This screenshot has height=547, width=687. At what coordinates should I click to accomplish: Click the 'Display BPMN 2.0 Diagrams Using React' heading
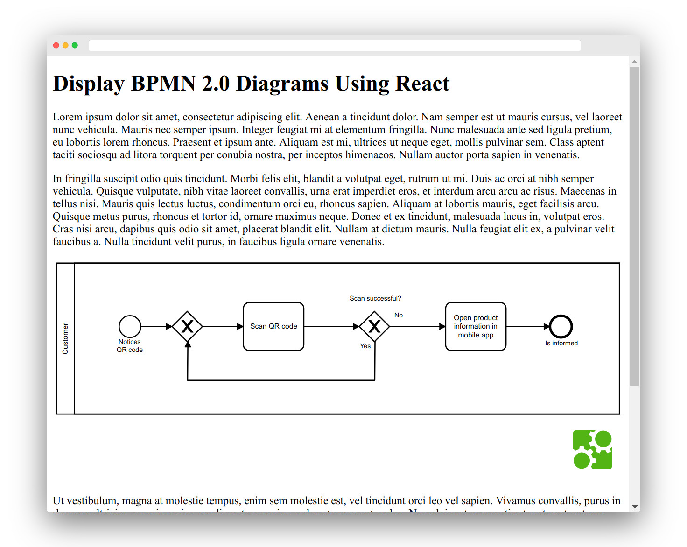pyautogui.click(x=251, y=84)
